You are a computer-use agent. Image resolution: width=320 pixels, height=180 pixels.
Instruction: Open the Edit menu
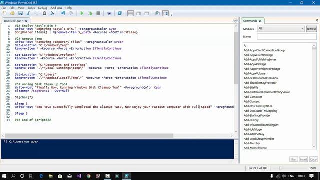click(x=12, y=8)
